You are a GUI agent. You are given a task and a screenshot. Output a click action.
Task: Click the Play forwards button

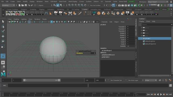click(161, 94)
